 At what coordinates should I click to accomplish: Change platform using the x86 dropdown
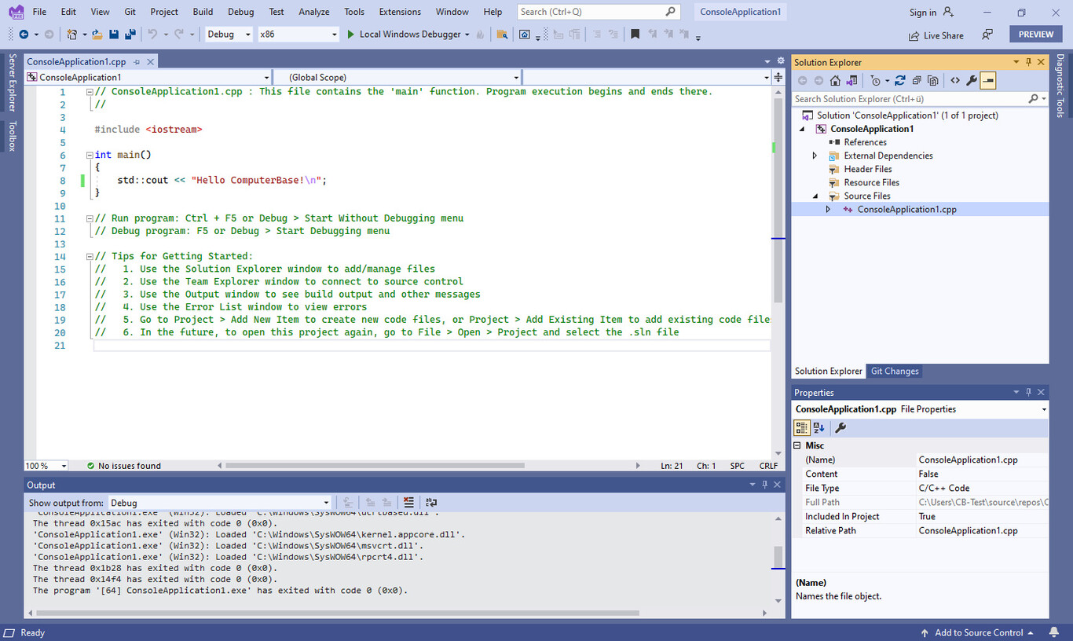coord(298,34)
